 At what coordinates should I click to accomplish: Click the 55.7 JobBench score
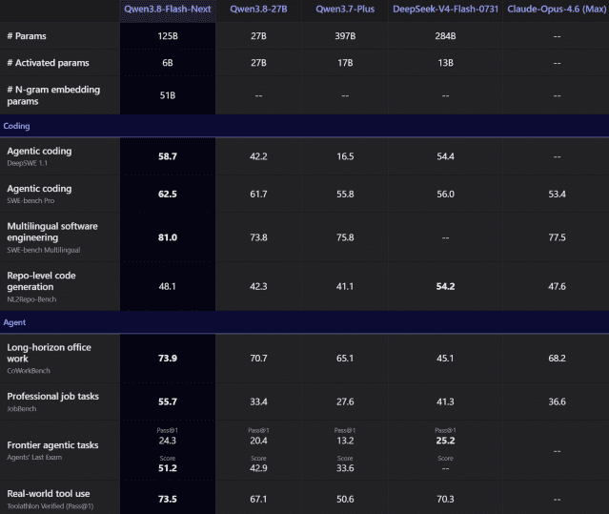point(168,401)
